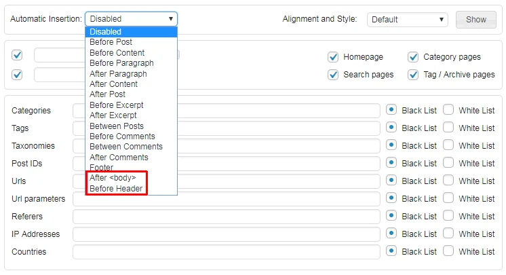Select the highlighted Disabled option
Image resolution: width=506 pixels, height=275 pixels.
click(x=106, y=31)
